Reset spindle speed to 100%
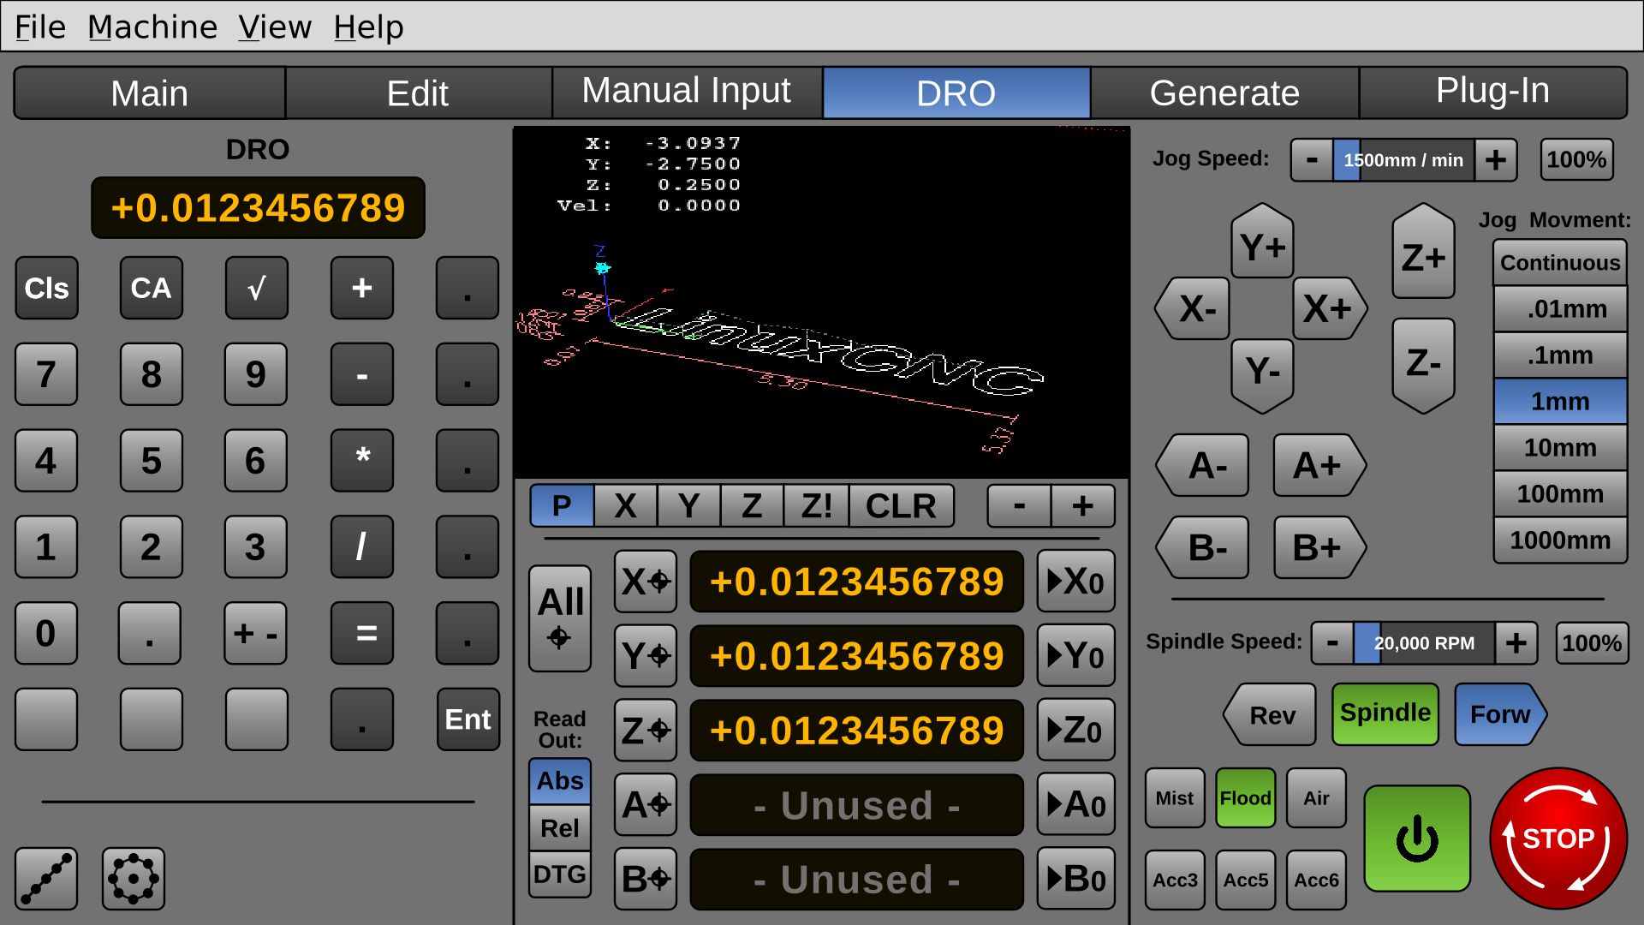 coord(1592,643)
